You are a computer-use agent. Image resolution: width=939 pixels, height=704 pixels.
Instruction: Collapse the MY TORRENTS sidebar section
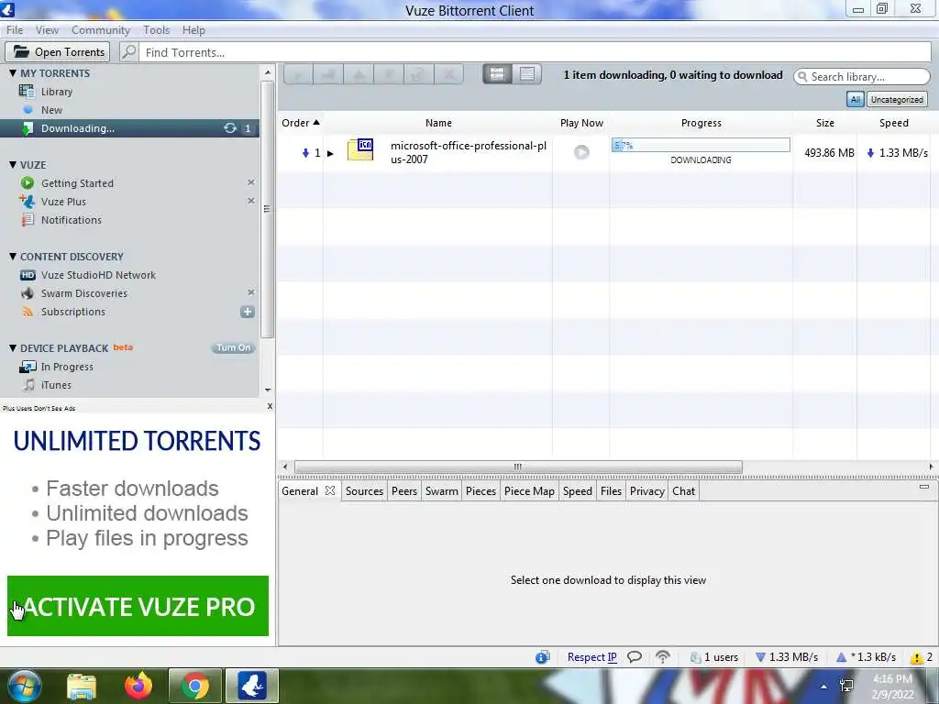(x=13, y=73)
